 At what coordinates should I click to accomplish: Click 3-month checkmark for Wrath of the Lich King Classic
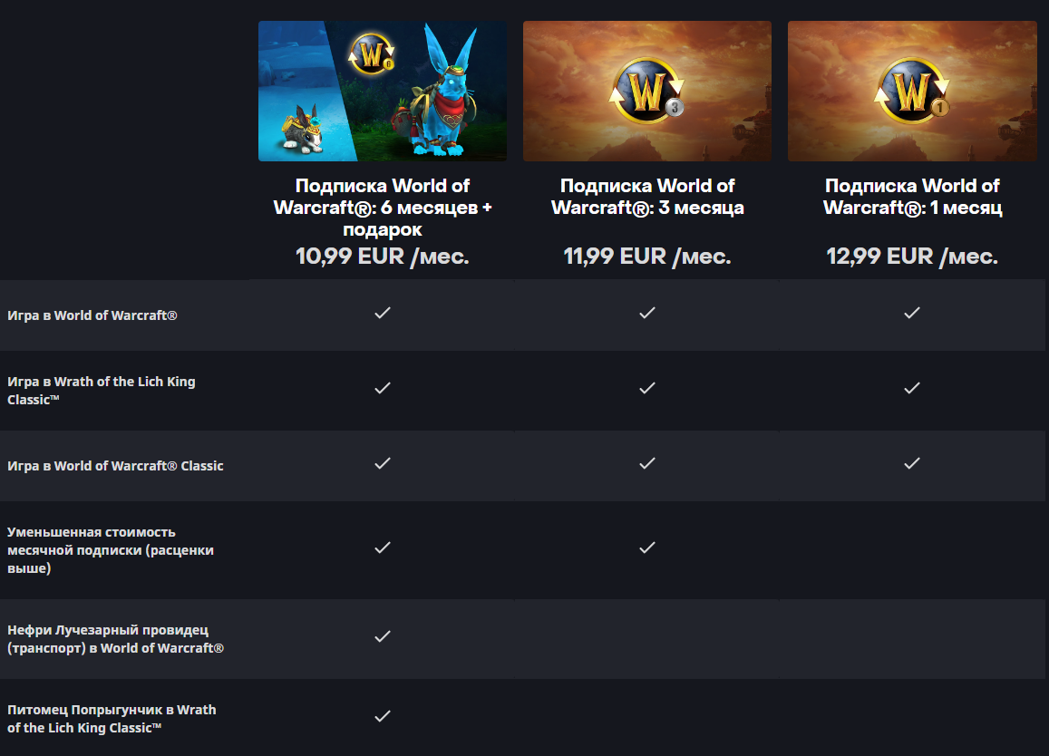coord(647,388)
